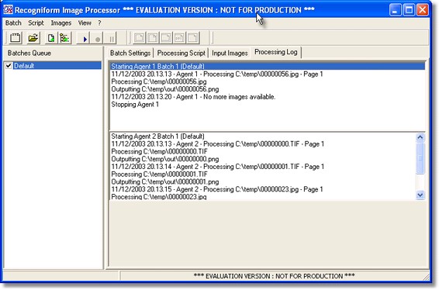Click the Agent 2 log scrollbar thumb
Screen dimensions: 439x290
[x=420, y=158]
